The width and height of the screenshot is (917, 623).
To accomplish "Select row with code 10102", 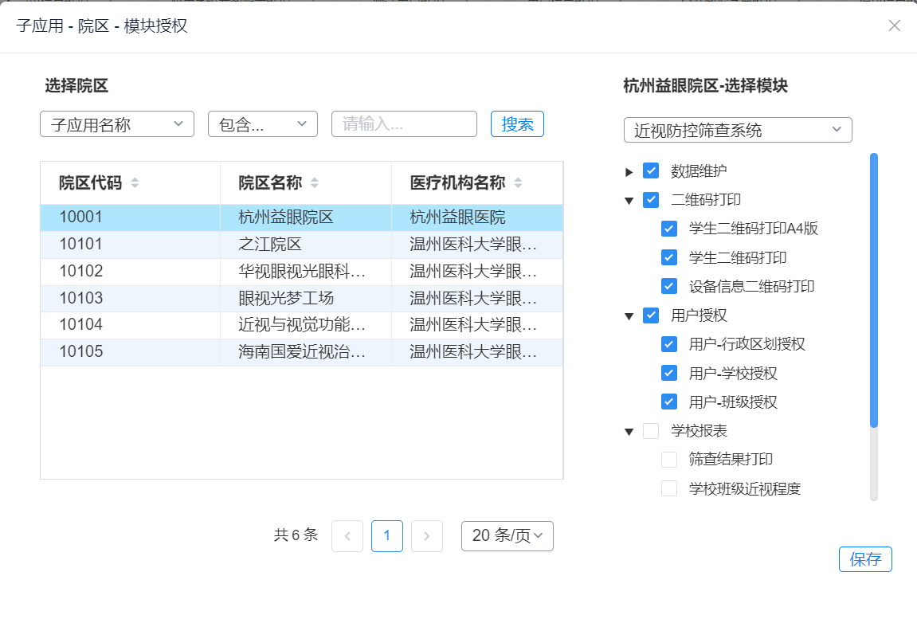I will point(302,272).
